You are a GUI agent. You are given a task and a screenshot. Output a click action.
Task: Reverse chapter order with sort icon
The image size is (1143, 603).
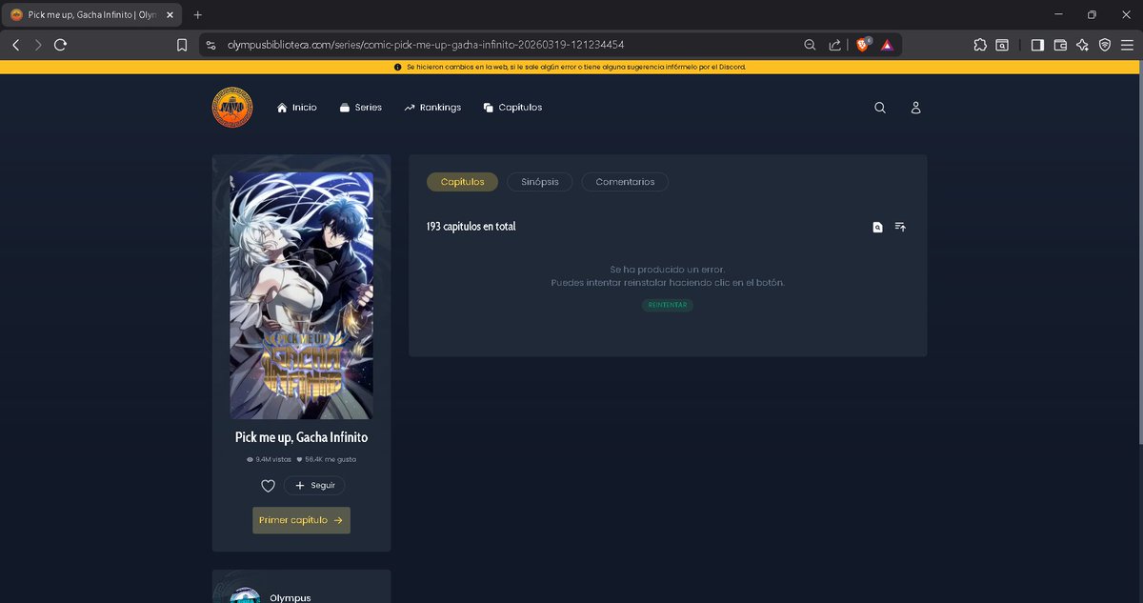[x=900, y=227]
